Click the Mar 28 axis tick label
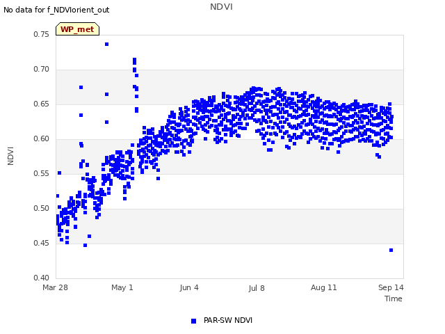The height and width of the screenshot is (334, 445). point(56,287)
